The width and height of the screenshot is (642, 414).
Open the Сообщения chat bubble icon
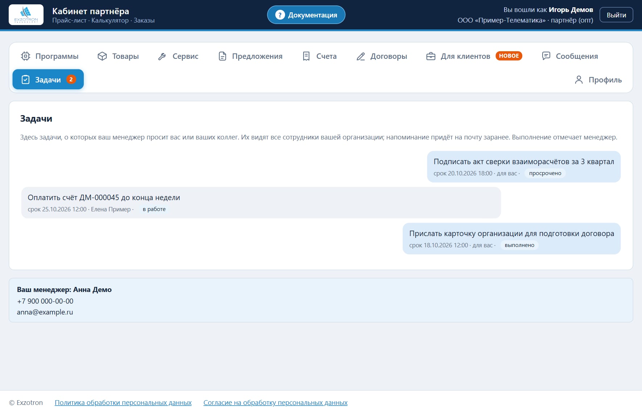(x=546, y=56)
